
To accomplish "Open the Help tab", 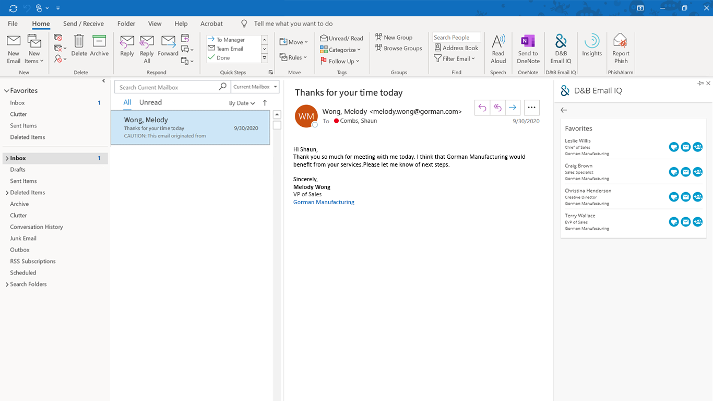I will pos(181,23).
